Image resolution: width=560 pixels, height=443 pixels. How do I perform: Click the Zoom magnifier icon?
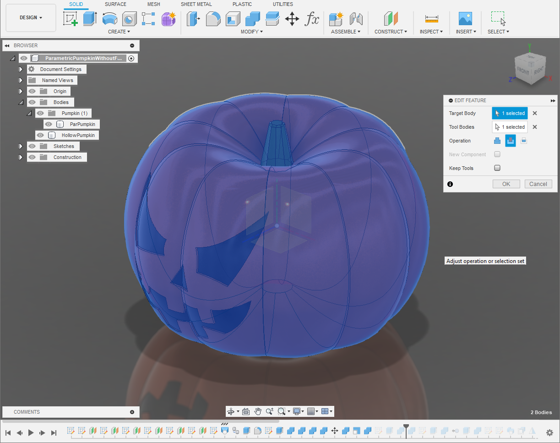270,411
